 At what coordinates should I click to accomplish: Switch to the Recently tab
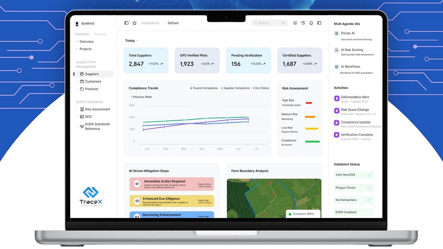(101, 34)
